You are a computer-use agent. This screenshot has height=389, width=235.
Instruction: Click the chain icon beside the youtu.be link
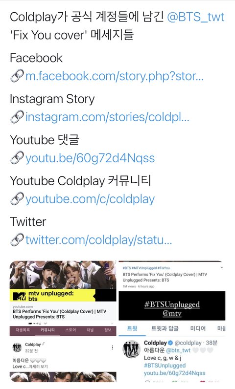pyautogui.click(x=17, y=157)
